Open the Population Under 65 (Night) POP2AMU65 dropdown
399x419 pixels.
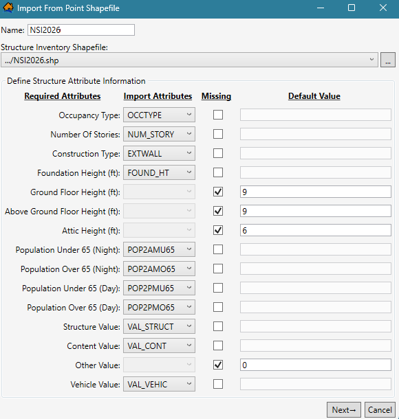pos(159,249)
